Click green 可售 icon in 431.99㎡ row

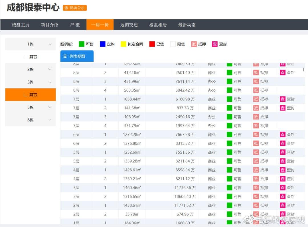point(229,81)
